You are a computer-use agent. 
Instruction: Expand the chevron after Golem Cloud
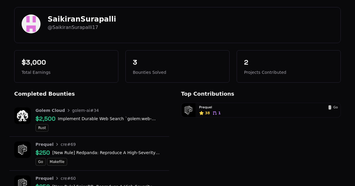pyautogui.click(x=68, y=110)
